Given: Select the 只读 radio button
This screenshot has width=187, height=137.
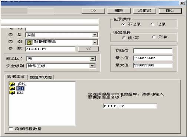Looking at the screenshot, I should (x=154, y=37).
